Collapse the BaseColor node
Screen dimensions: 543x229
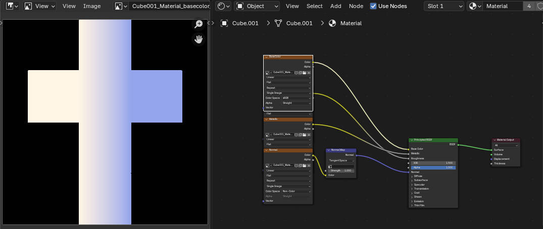pyautogui.click(x=267, y=56)
